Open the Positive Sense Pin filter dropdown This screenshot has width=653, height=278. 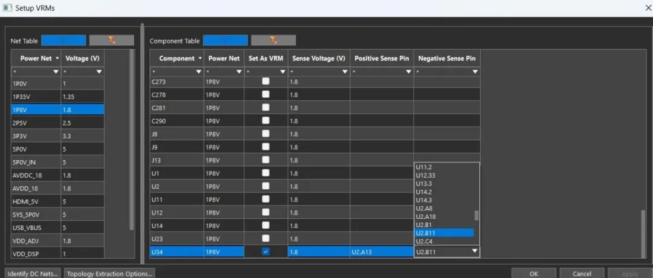pos(409,71)
